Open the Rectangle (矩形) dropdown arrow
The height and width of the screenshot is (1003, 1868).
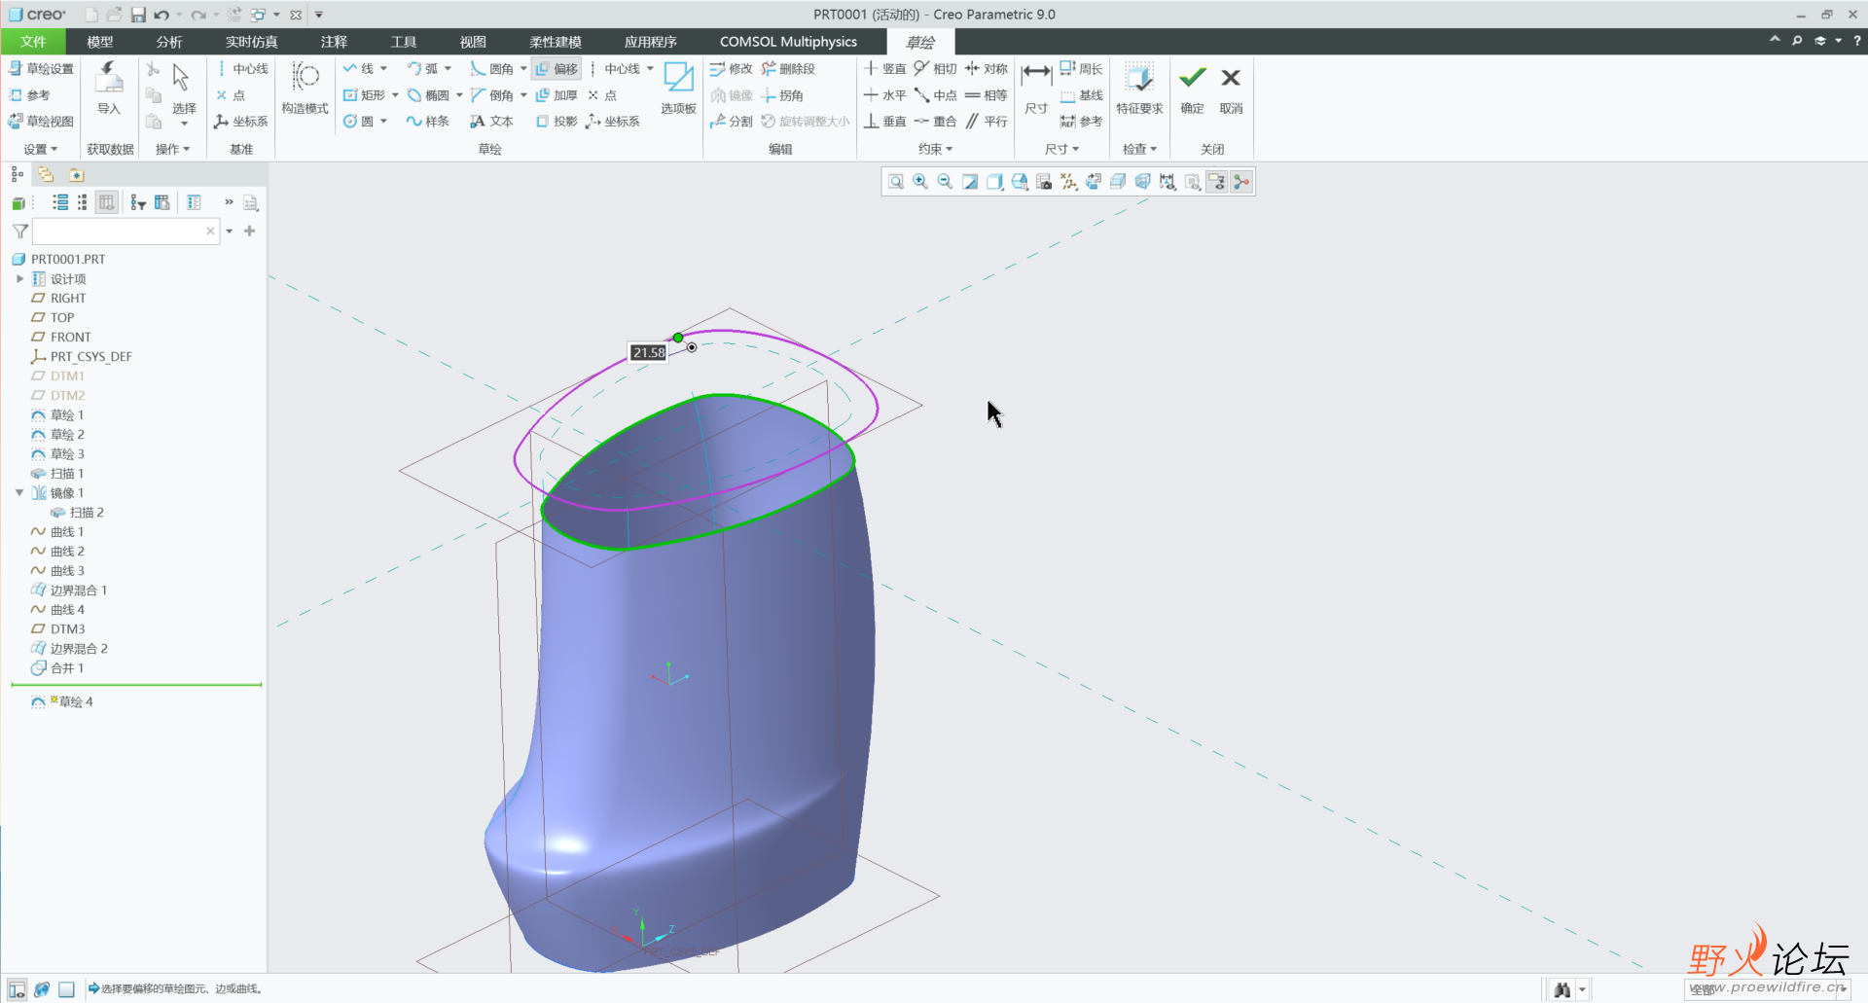point(395,95)
